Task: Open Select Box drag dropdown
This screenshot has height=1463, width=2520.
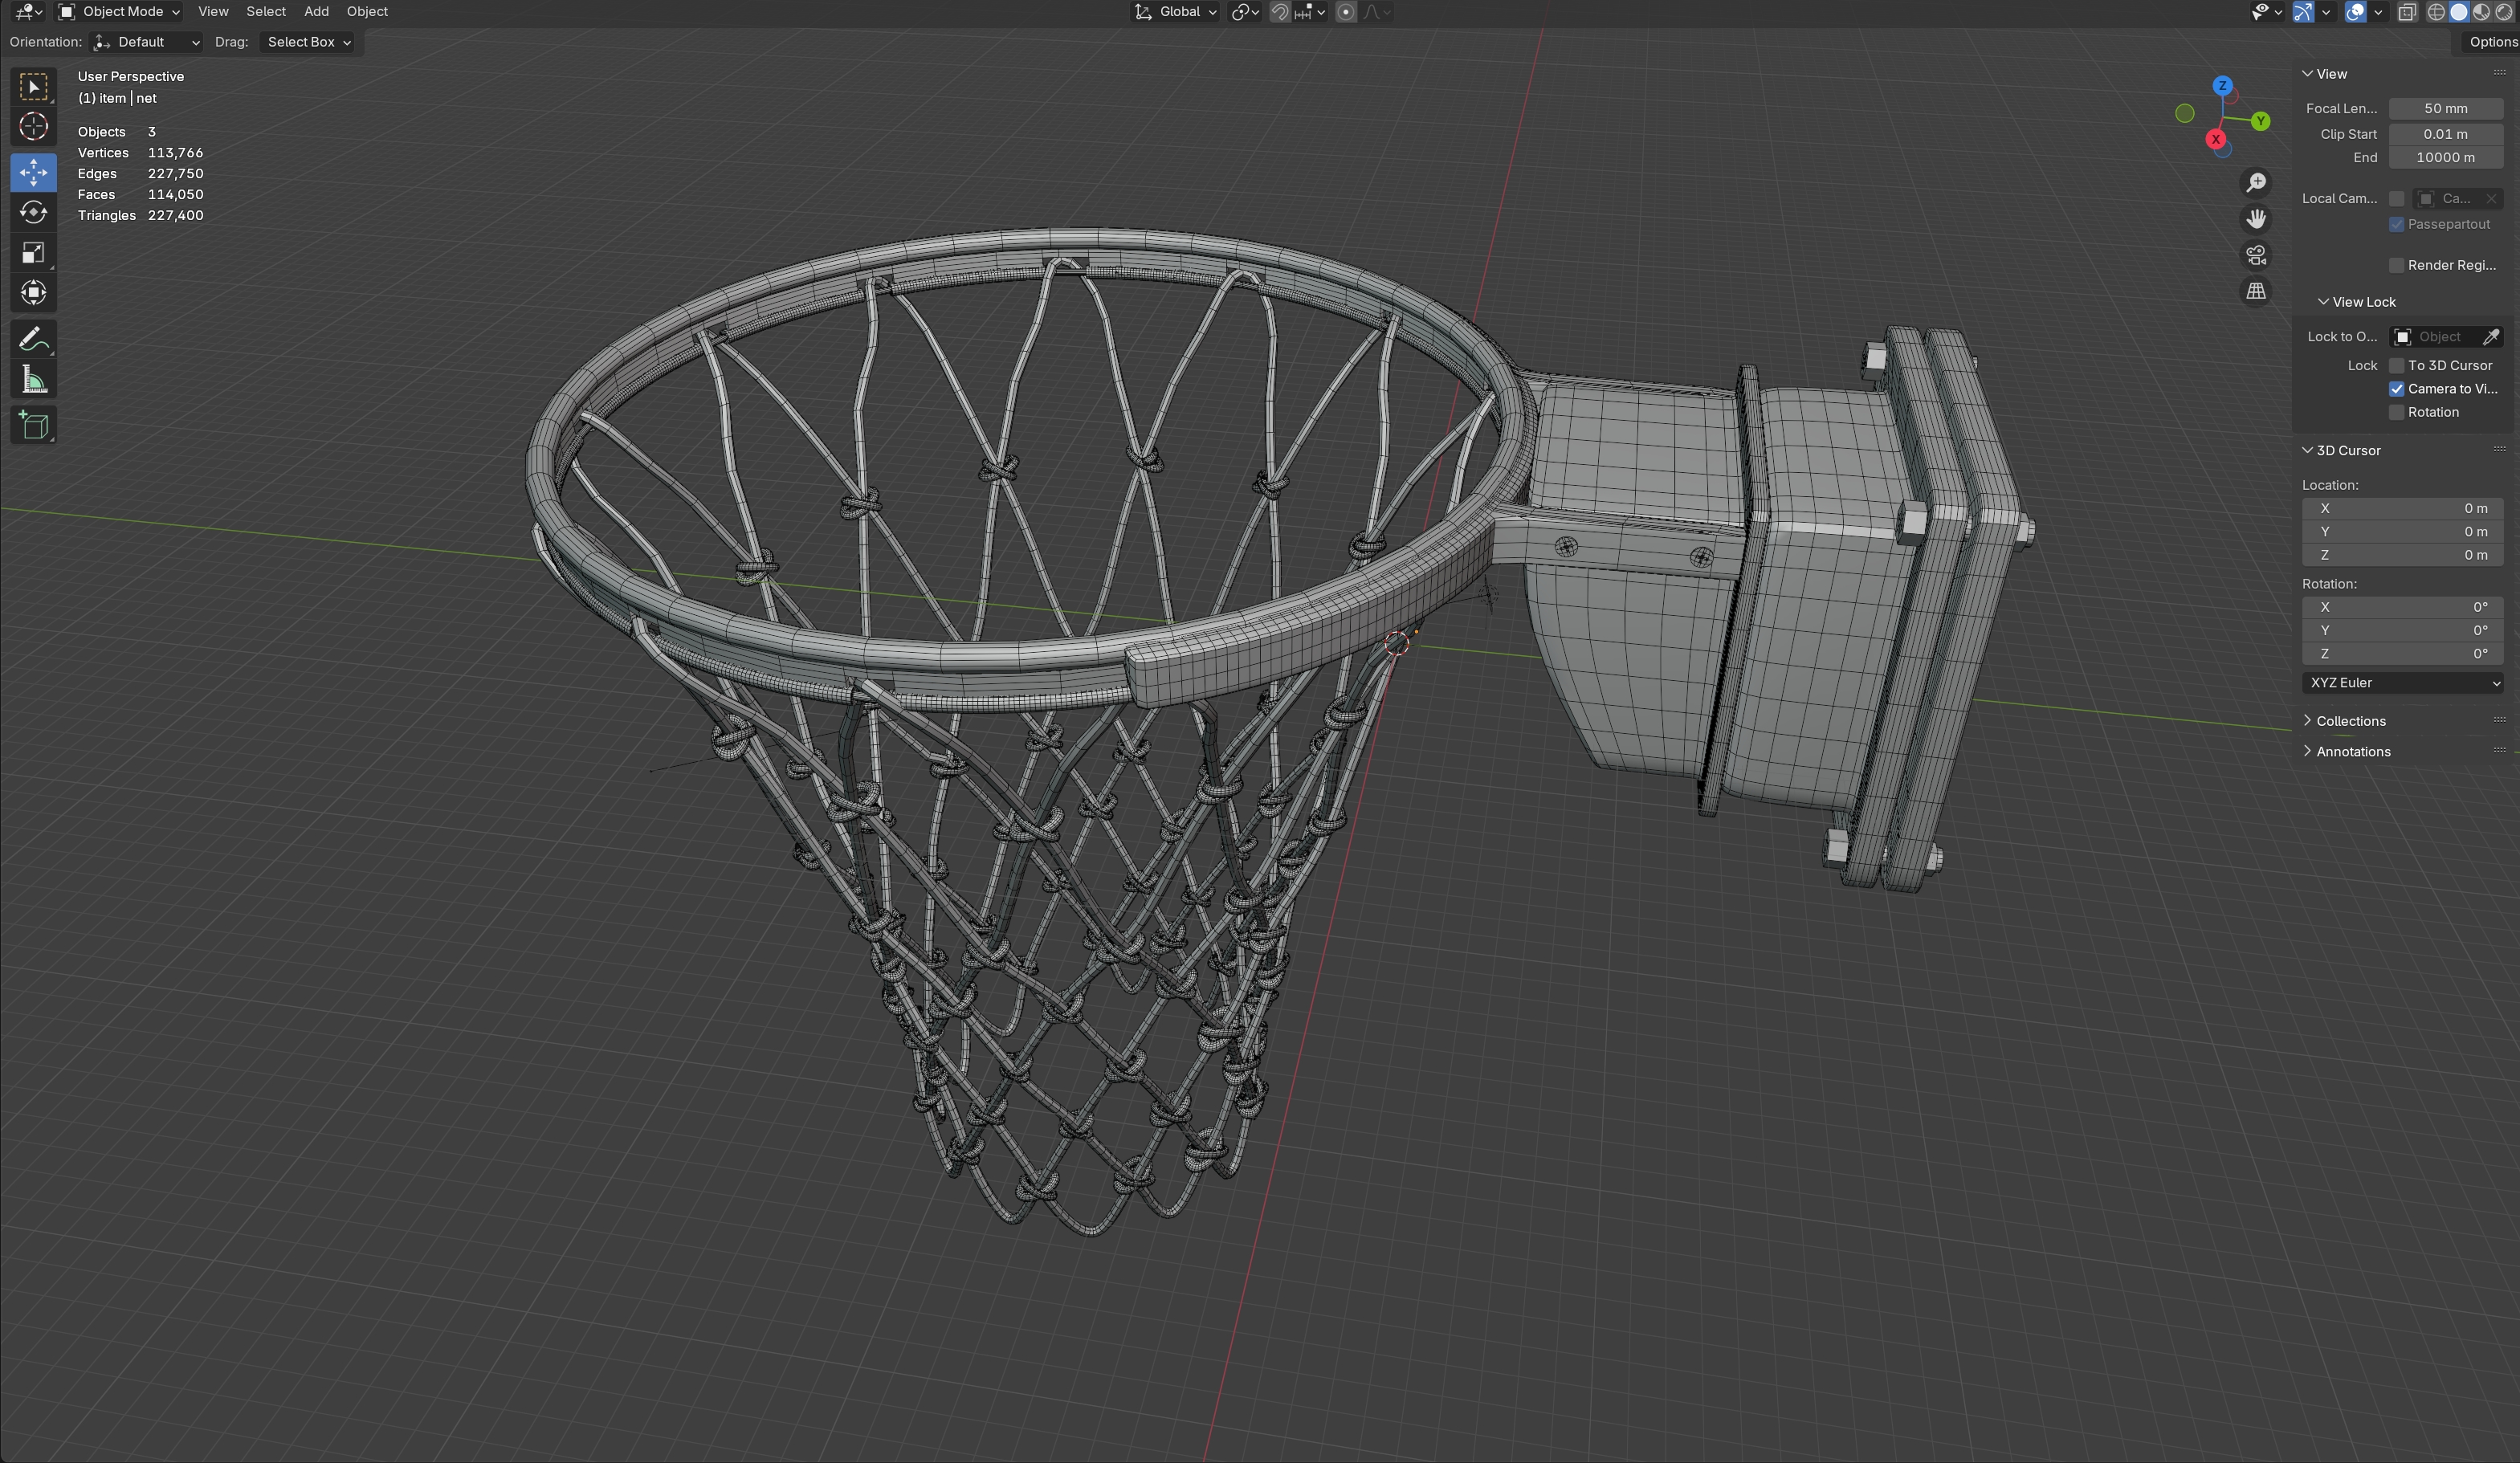Action: tap(308, 42)
